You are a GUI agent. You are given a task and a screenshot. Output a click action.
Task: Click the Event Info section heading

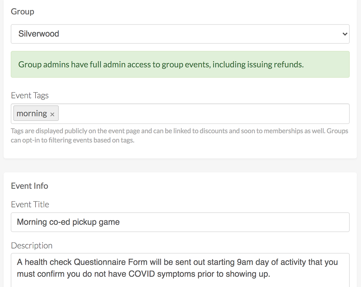coord(29,186)
